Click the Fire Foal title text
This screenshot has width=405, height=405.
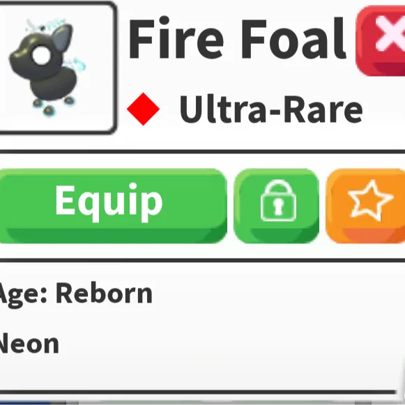pyautogui.click(x=237, y=38)
